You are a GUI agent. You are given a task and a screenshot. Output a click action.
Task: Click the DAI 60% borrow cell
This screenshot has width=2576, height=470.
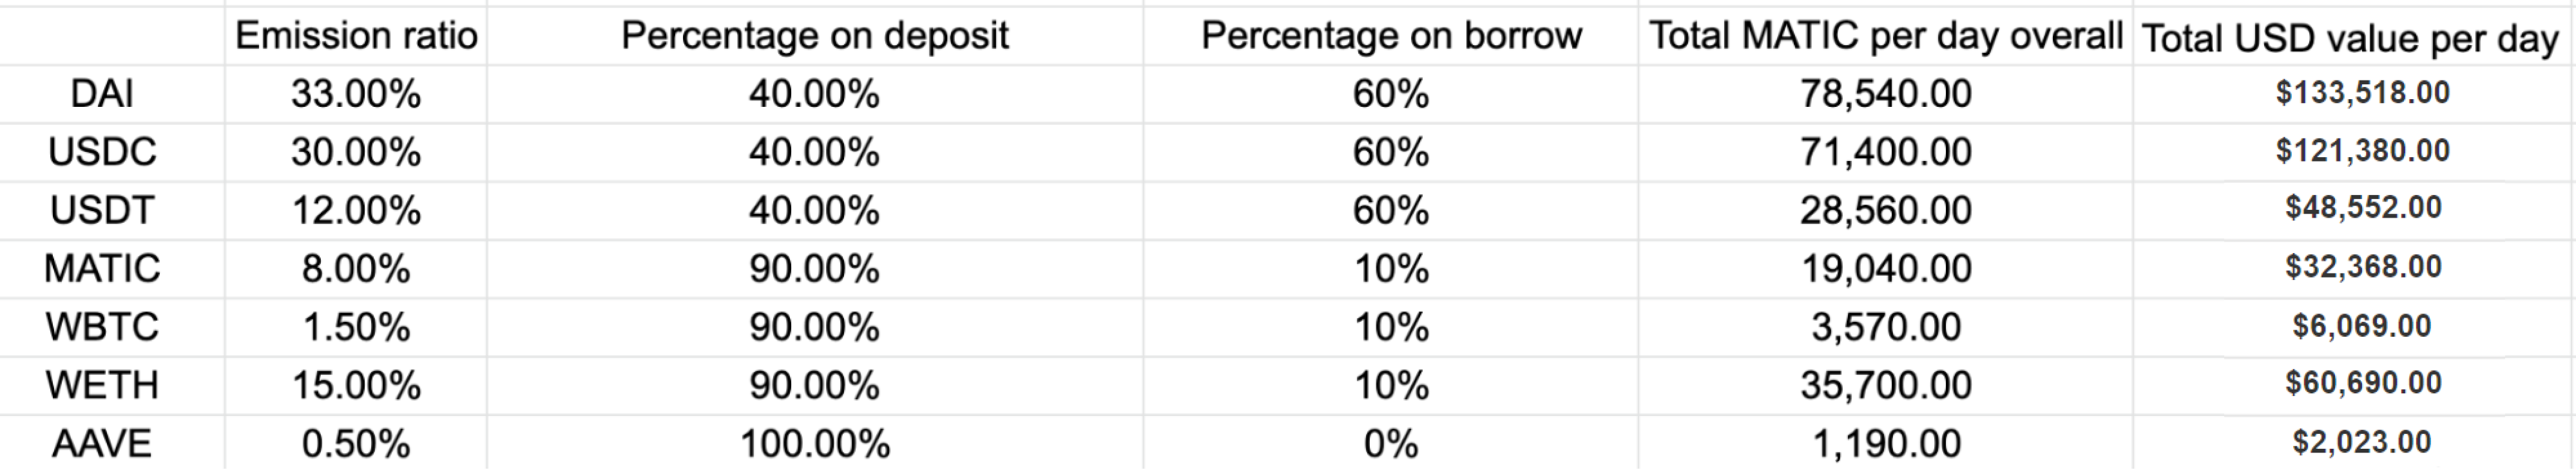(x=1391, y=94)
